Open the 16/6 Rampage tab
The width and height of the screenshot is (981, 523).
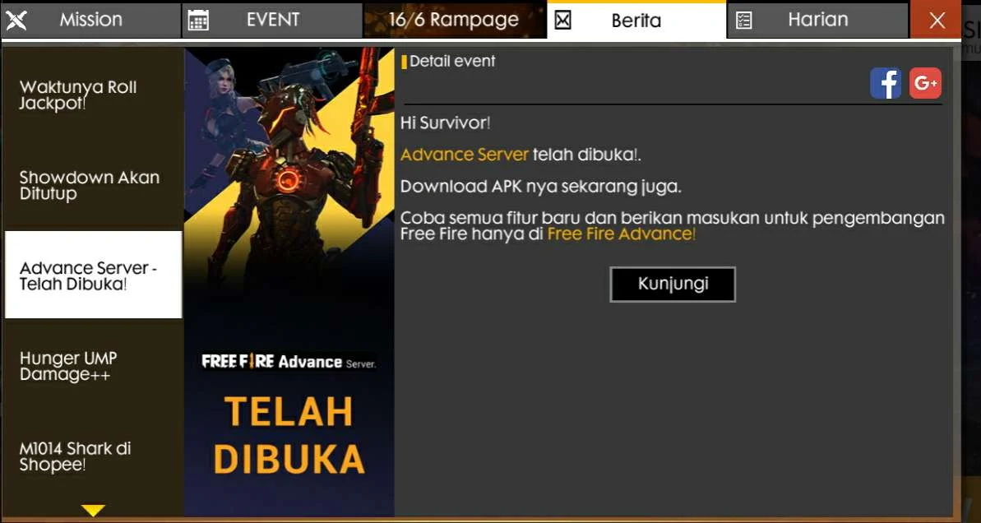pyautogui.click(x=454, y=20)
